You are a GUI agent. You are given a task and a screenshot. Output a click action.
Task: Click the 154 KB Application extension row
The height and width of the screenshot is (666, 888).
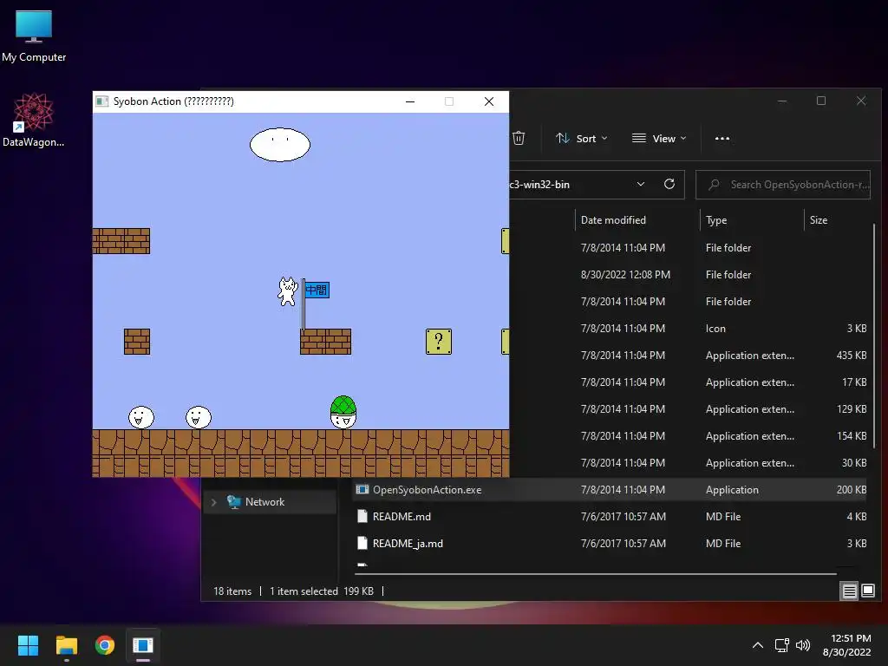(689, 436)
